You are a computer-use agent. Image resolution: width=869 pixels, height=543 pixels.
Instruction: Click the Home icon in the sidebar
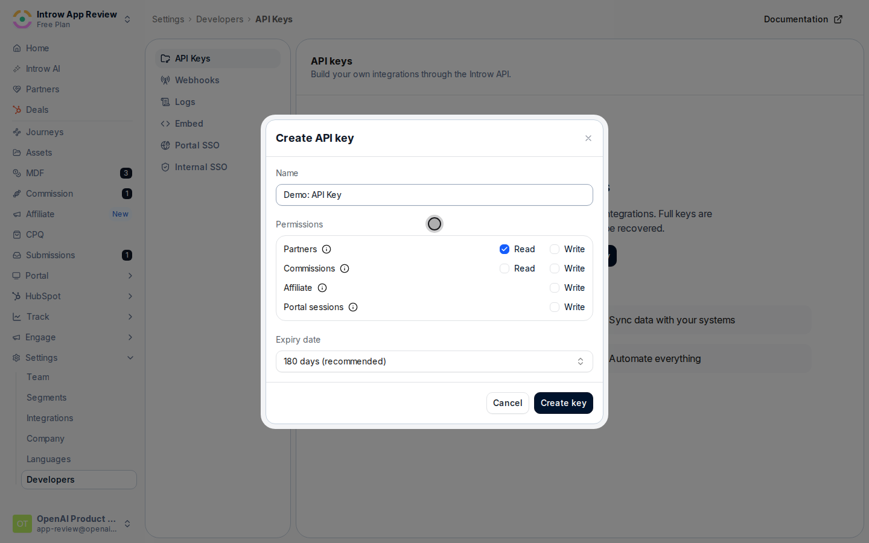tap(17, 48)
